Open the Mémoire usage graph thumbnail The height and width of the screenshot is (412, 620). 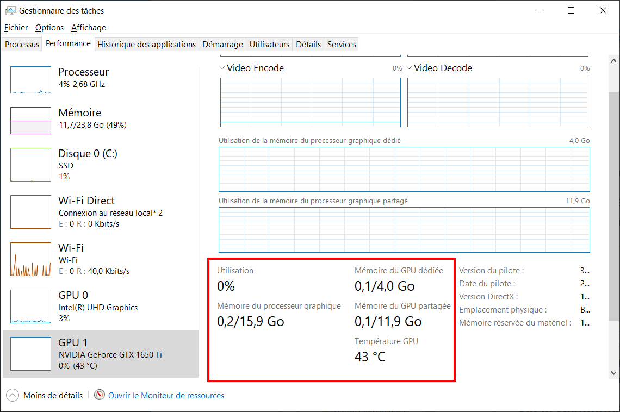(31, 121)
